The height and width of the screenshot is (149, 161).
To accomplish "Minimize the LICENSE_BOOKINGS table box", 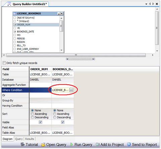I will (59, 13).
